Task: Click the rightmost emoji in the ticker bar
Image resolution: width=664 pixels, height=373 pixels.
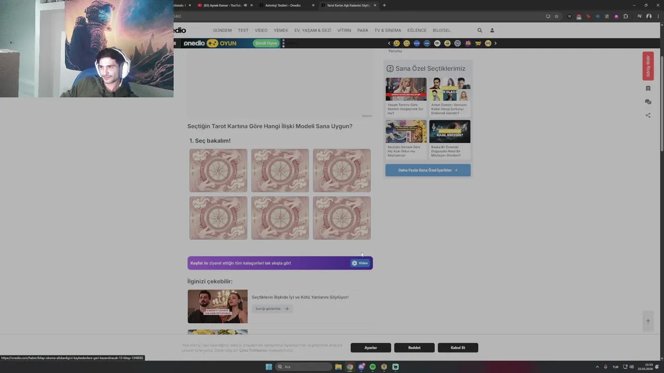Action: click(x=488, y=44)
